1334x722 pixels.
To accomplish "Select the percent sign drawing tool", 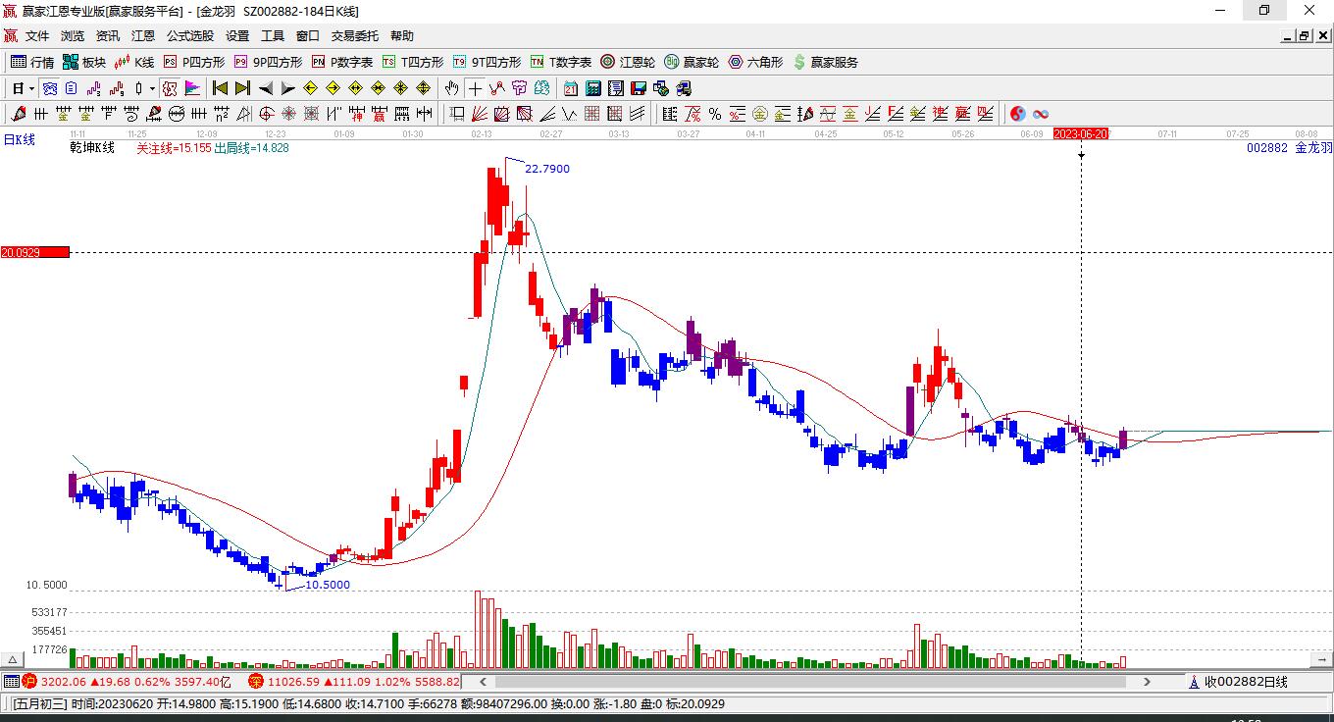I will tap(714, 114).
